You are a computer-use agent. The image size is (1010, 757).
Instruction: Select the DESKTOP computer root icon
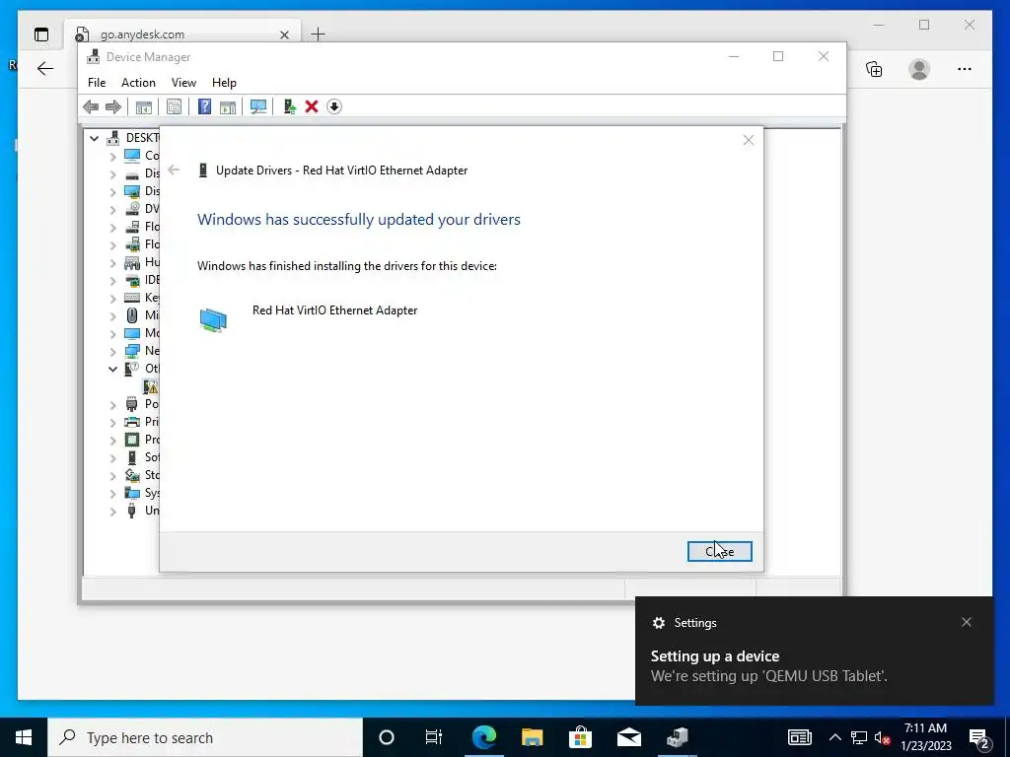tap(113, 138)
